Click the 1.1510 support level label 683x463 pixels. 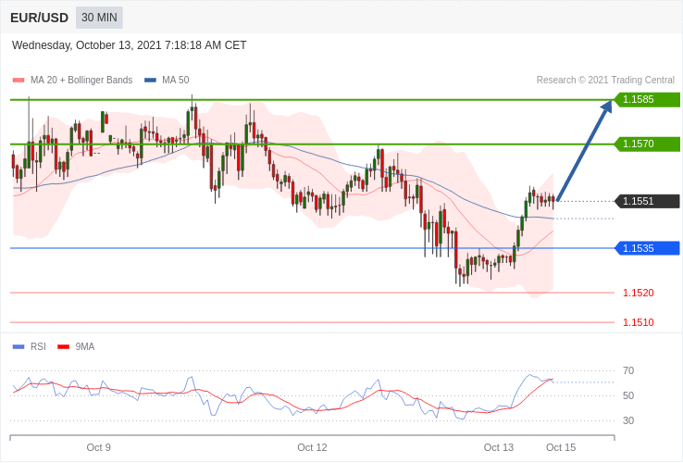[639, 322]
